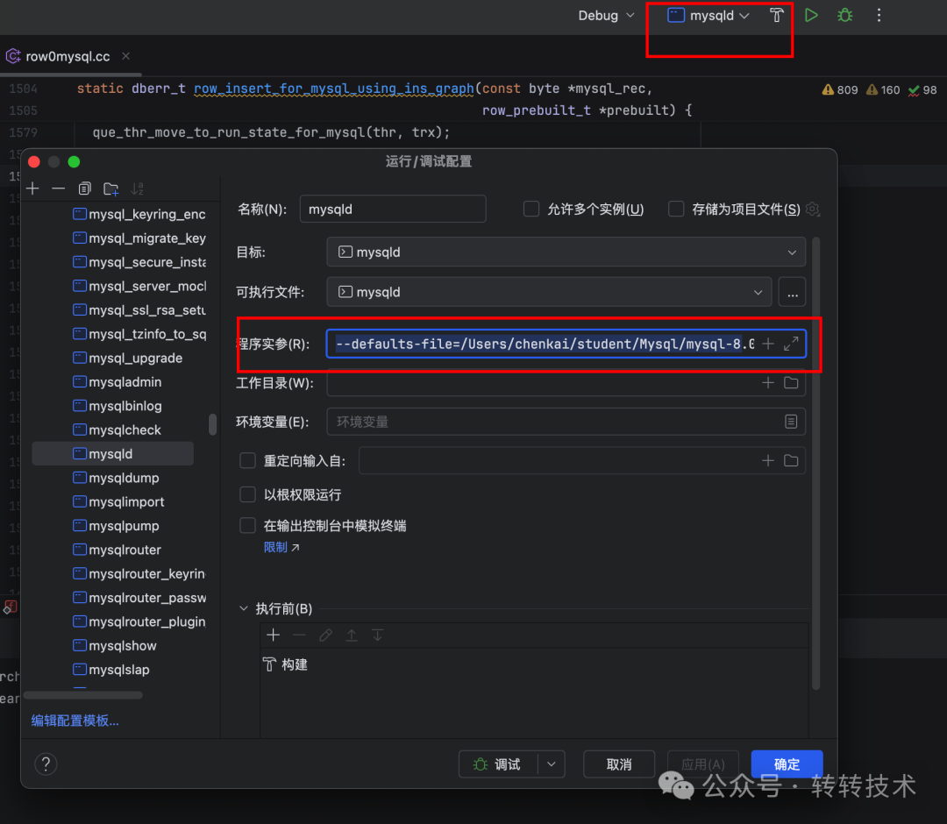Copy the selected configuration

click(84, 188)
